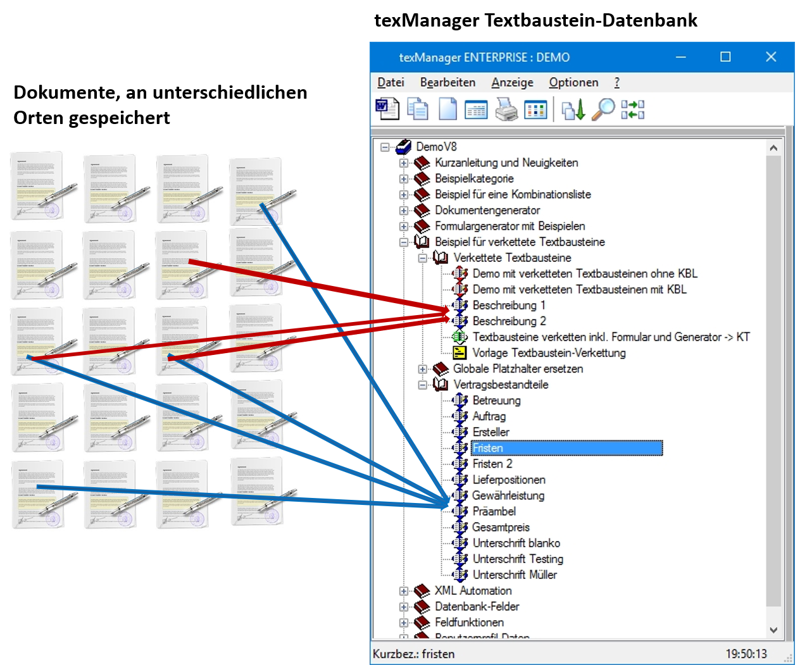Viewport: 800px width, 665px height.
Task: Click the yellow template icon beside Vorlage Textbaustein-Verkettung
Action: (x=460, y=352)
